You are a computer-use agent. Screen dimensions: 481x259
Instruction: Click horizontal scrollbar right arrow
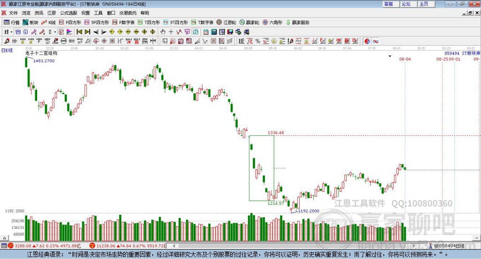(413, 246)
